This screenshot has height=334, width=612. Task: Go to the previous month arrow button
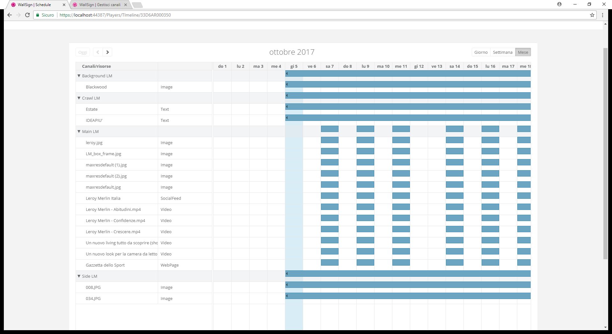(98, 52)
